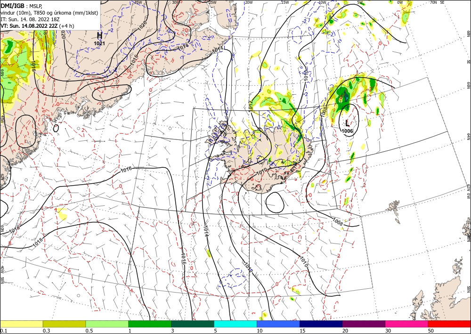Select the red legend swatch labelled 50
Image resolution: width=471 pixels, height=334 pixels.
coord(449,324)
